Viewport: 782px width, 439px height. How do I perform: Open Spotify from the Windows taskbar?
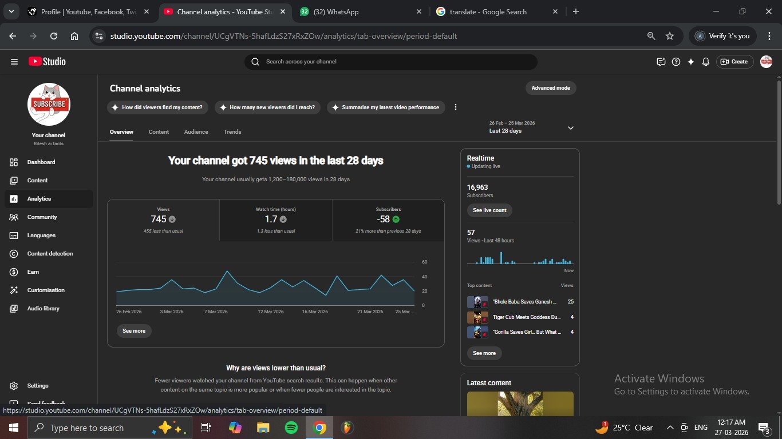pyautogui.click(x=291, y=428)
